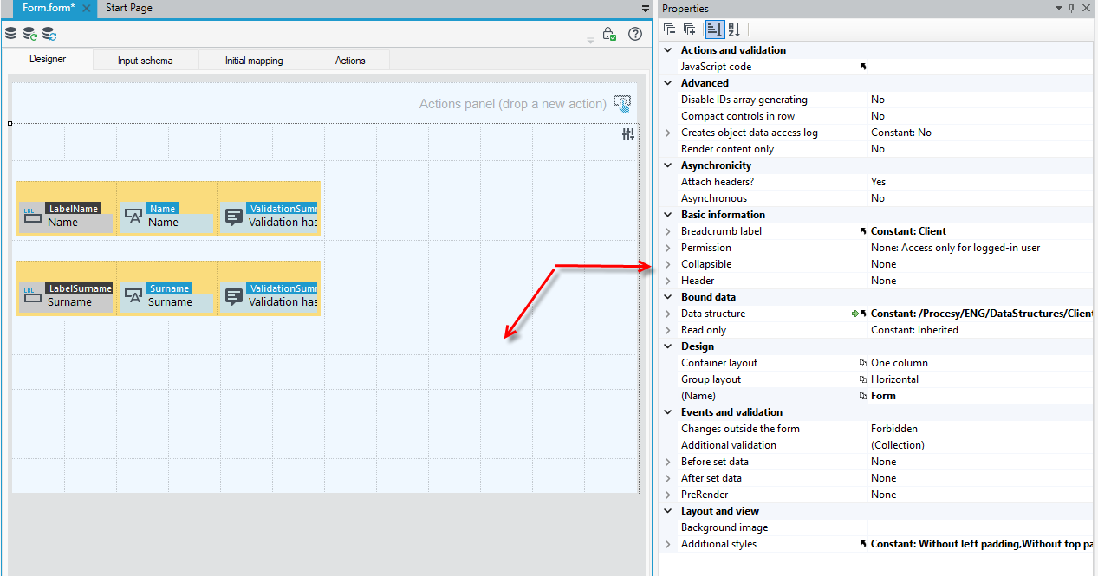This screenshot has width=1098, height=576.
Task: Select the LabelName control on the designer
Action: tap(66, 217)
